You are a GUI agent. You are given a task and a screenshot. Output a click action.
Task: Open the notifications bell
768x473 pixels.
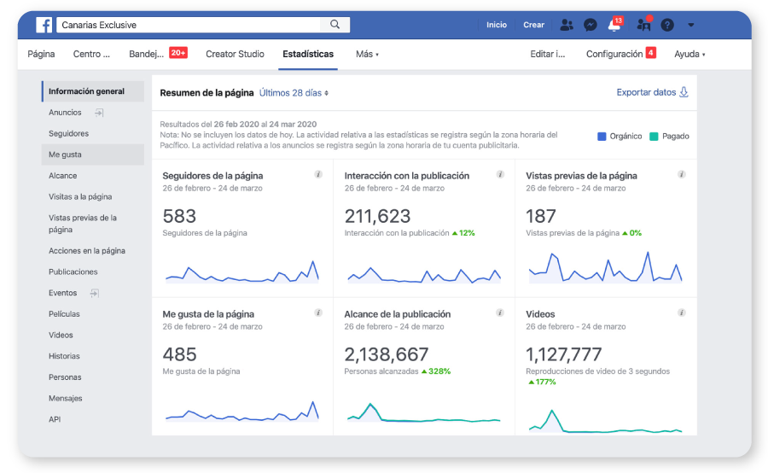click(x=614, y=26)
